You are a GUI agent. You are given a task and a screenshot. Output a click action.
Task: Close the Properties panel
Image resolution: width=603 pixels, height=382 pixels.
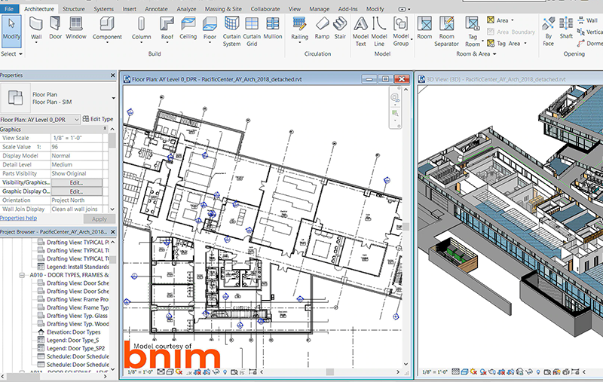[112, 75]
